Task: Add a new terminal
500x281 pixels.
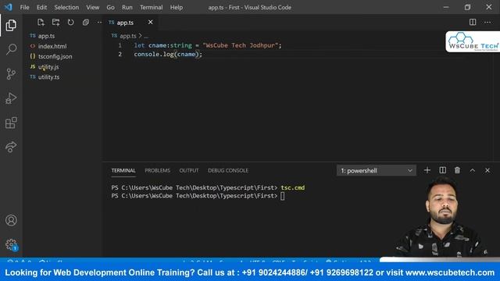Action: tap(427, 170)
